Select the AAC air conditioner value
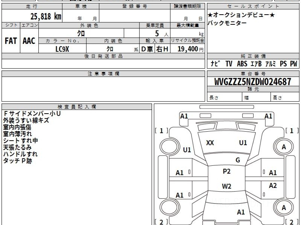301x225 pixels. click(29, 41)
